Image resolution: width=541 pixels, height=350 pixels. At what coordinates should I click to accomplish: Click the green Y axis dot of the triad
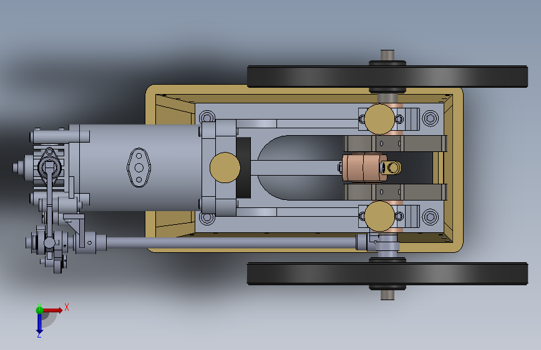click(x=39, y=310)
